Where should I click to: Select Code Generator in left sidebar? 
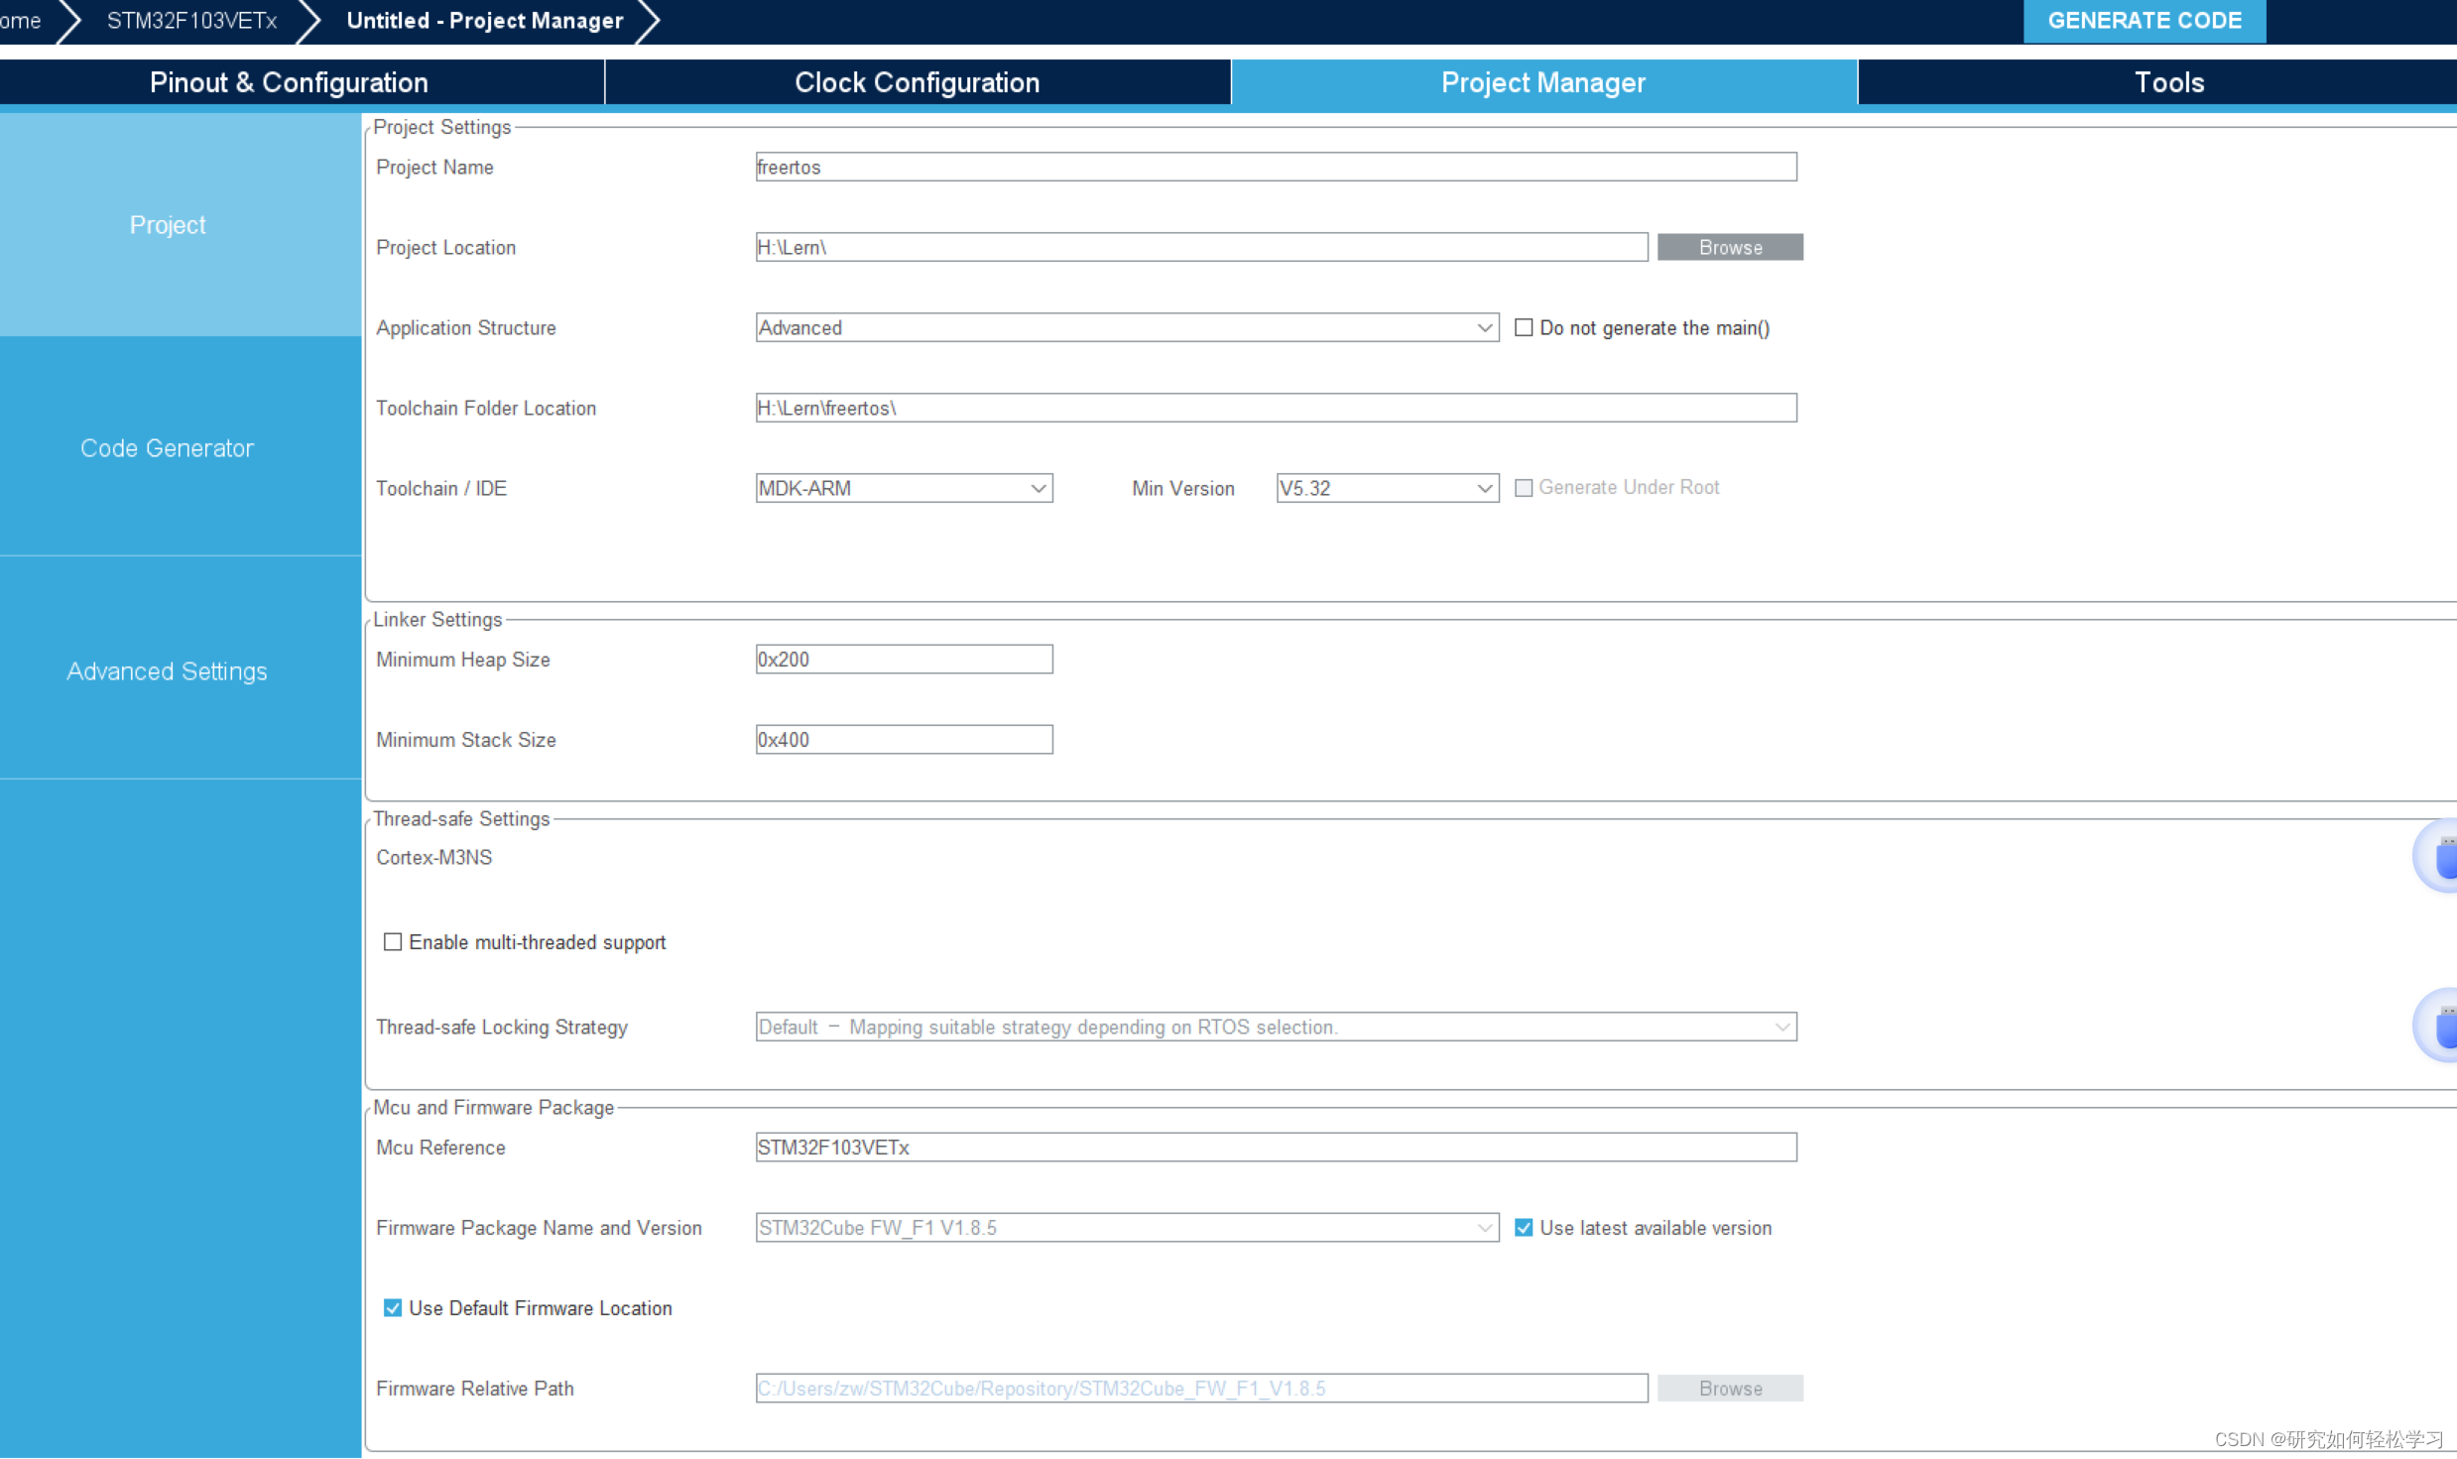pos(167,448)
